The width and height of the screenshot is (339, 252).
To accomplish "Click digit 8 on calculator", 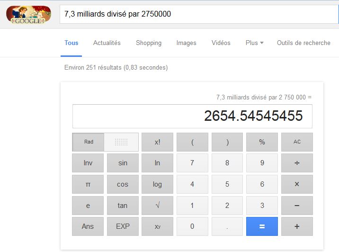I will tap(227, 163).
